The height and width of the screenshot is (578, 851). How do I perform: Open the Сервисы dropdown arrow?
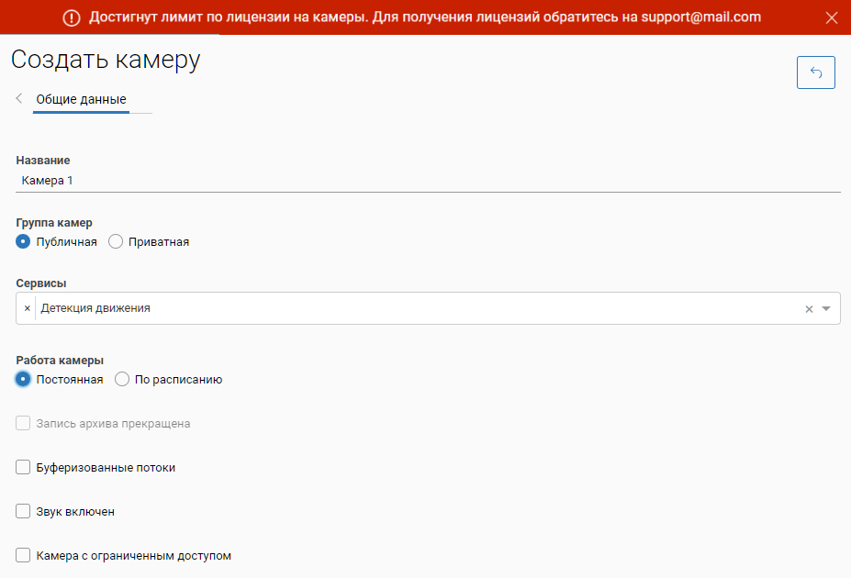[x=826, y=309]
